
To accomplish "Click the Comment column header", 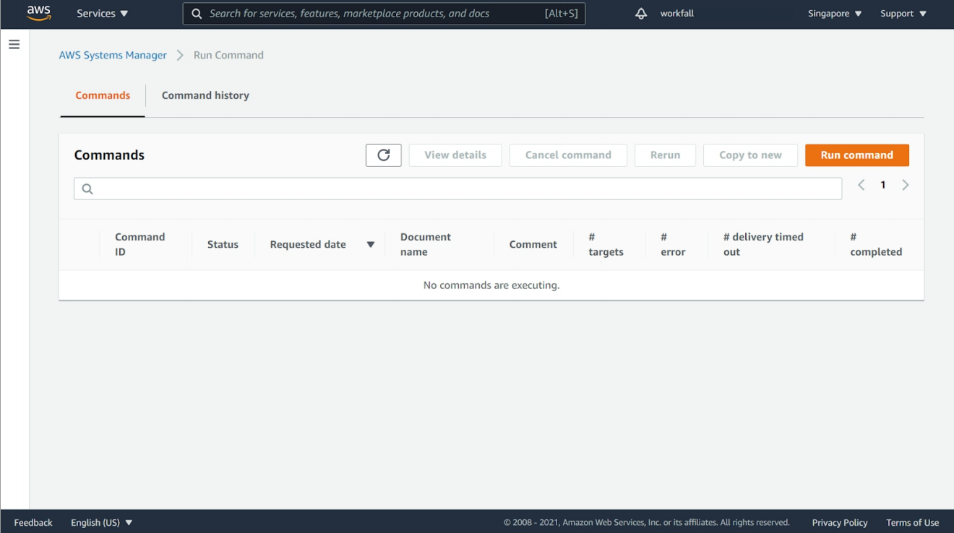I will click(533, 245).
